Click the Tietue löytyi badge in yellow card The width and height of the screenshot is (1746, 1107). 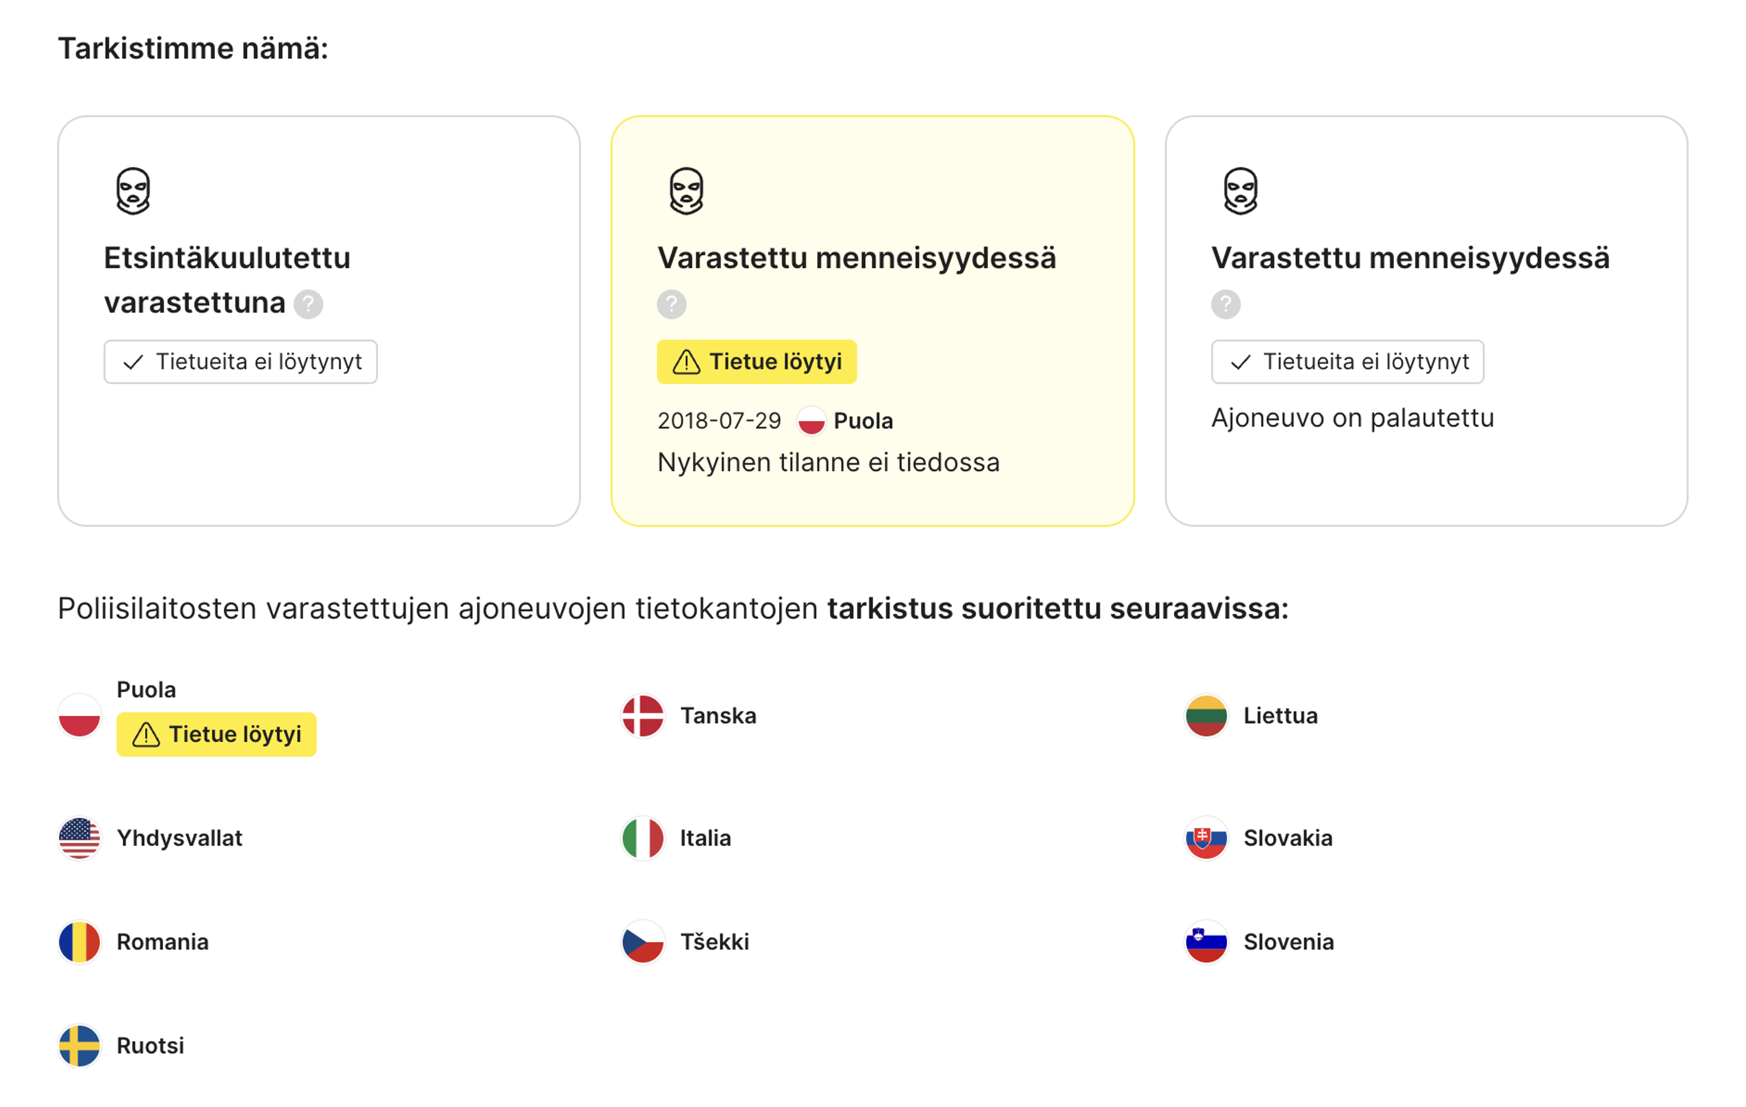[756, 361]
